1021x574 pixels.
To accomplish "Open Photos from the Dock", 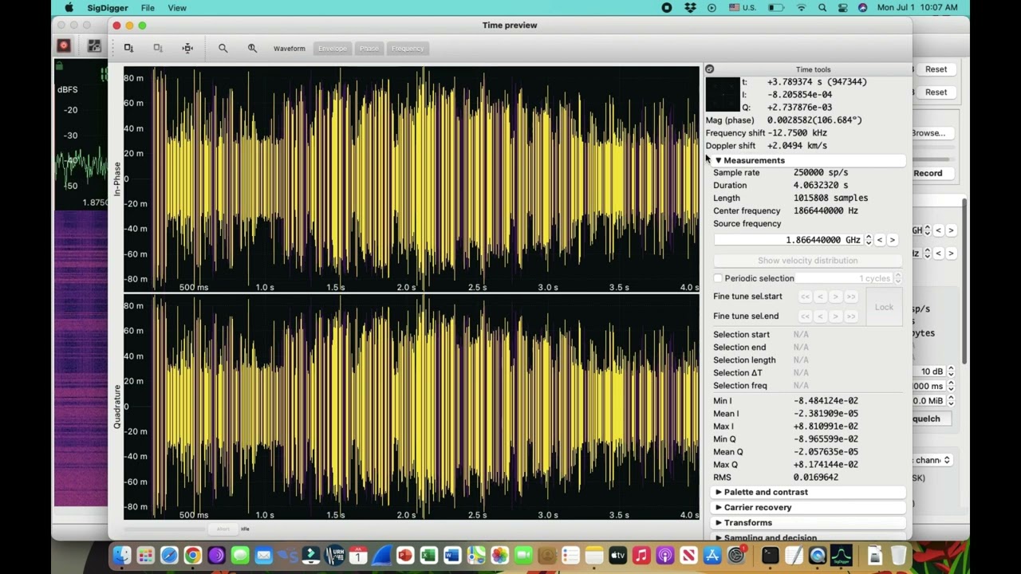I will click(x=499, y=555).
